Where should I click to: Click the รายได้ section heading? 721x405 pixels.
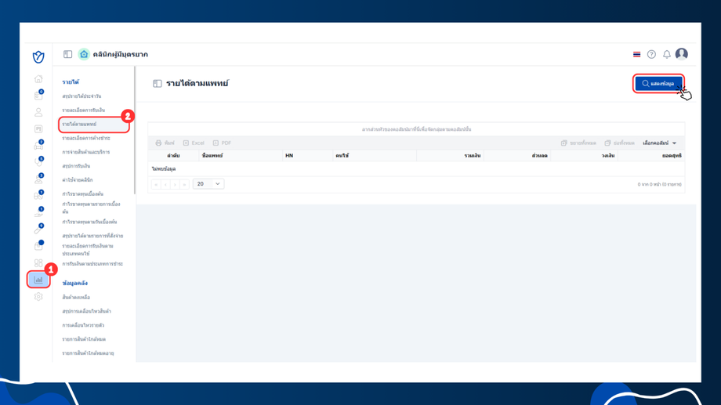(71, 81)
